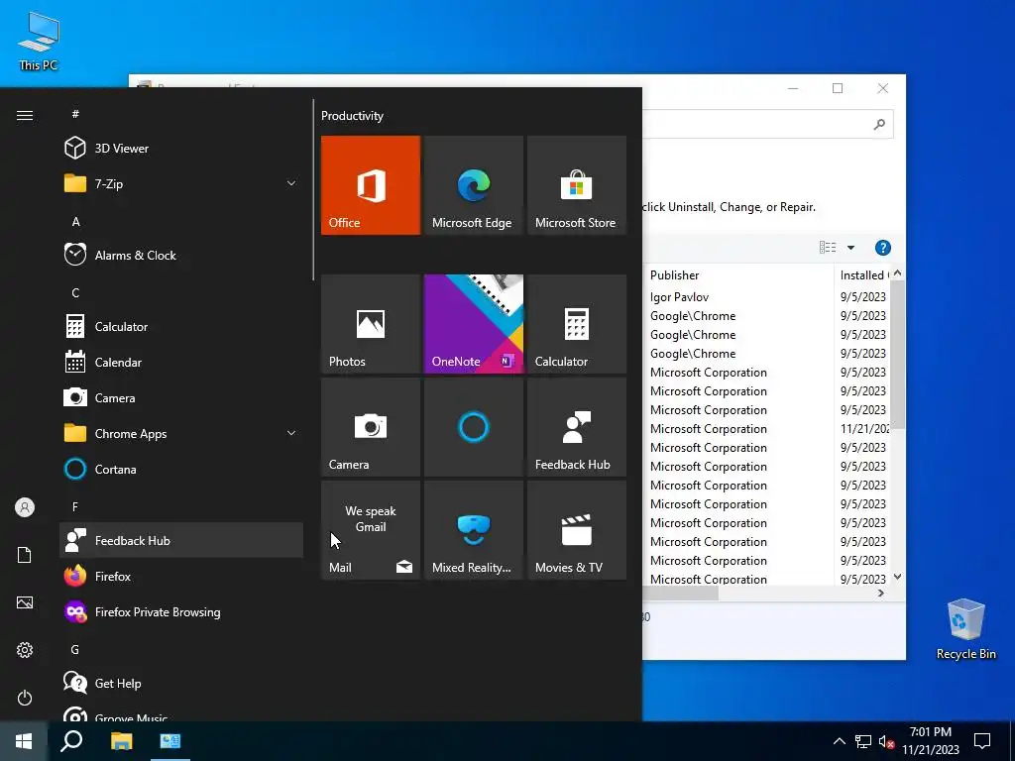Open the Mail tile

(371, 530)
